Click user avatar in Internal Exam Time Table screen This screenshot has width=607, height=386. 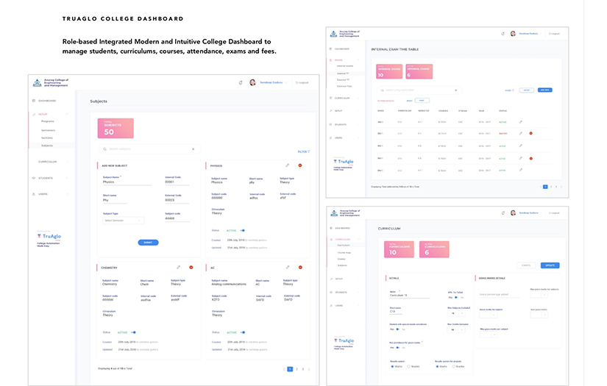click(x=513, y=34)
